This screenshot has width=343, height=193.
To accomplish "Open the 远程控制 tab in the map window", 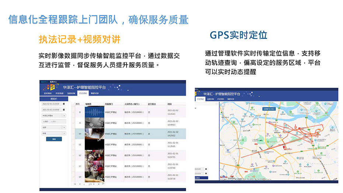I will point(211,99).
